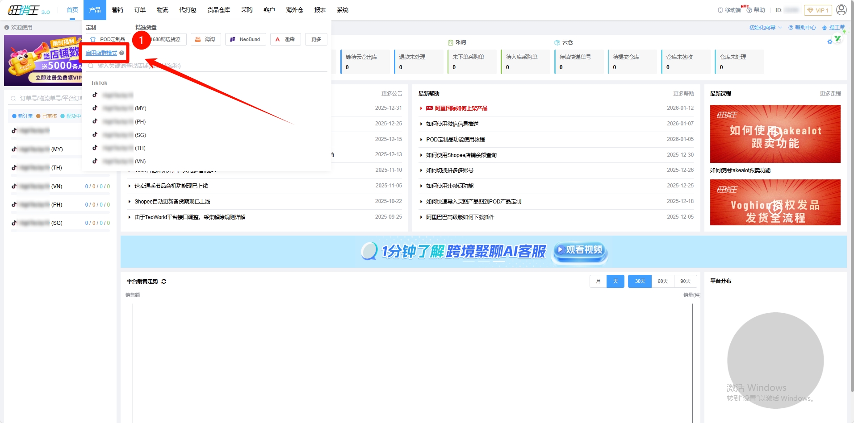Click the store keyword search field
Image resolution: width=854 pixels, height=423 pixels.
(x=205, y=66)
